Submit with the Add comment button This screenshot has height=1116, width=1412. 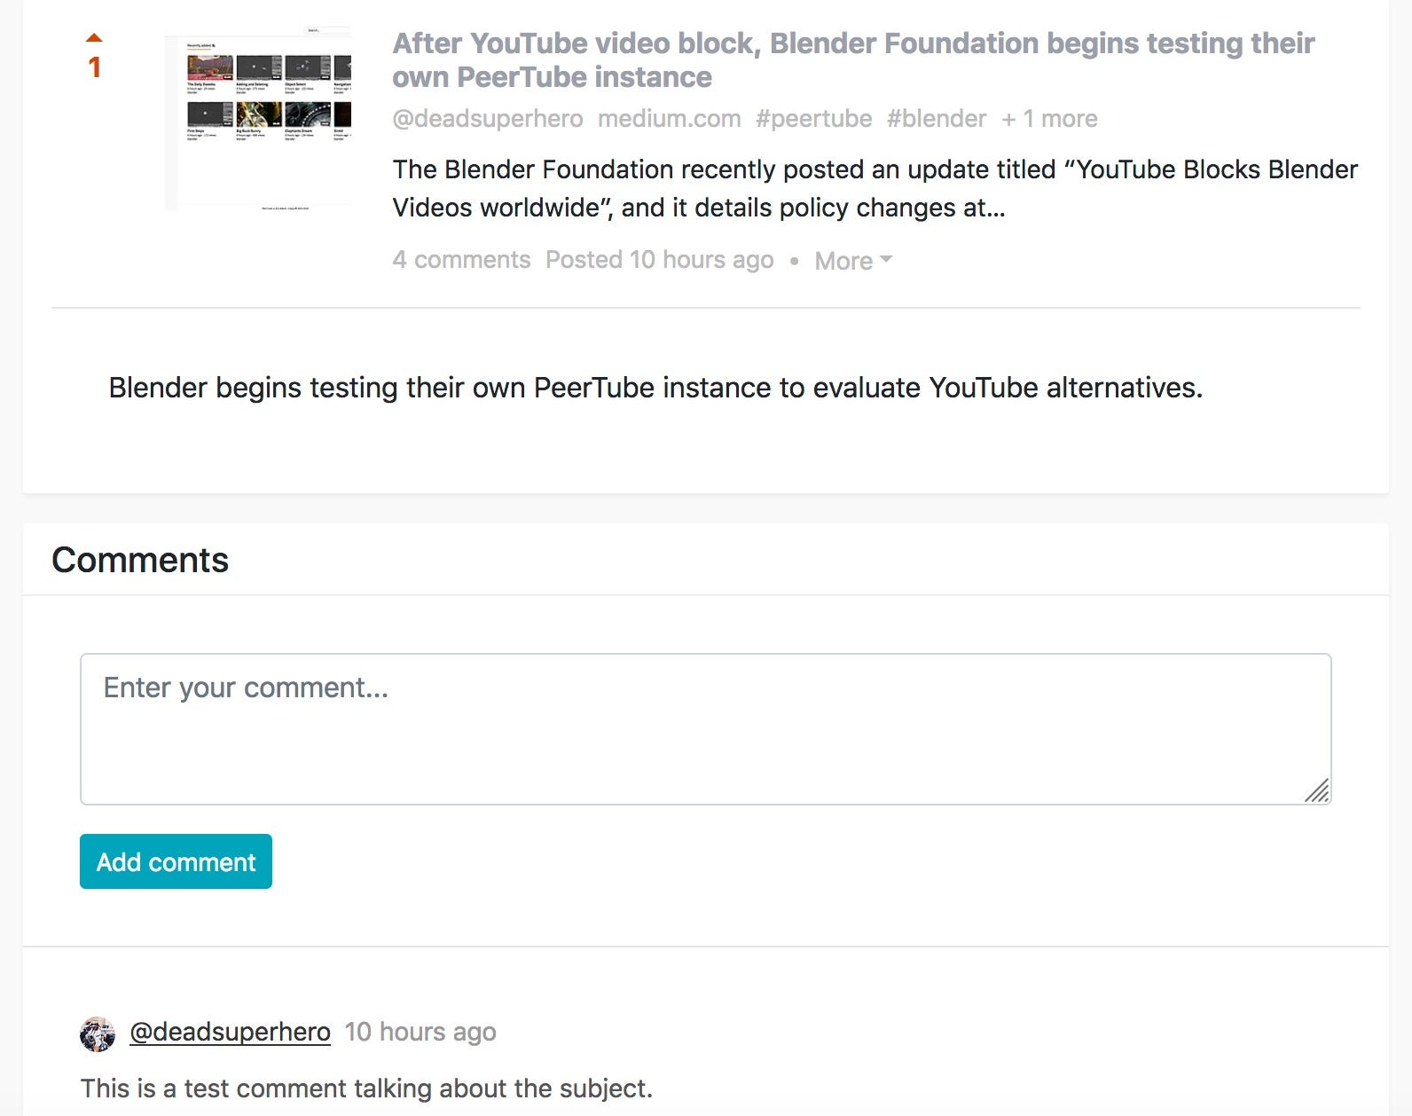click(176, 861)
